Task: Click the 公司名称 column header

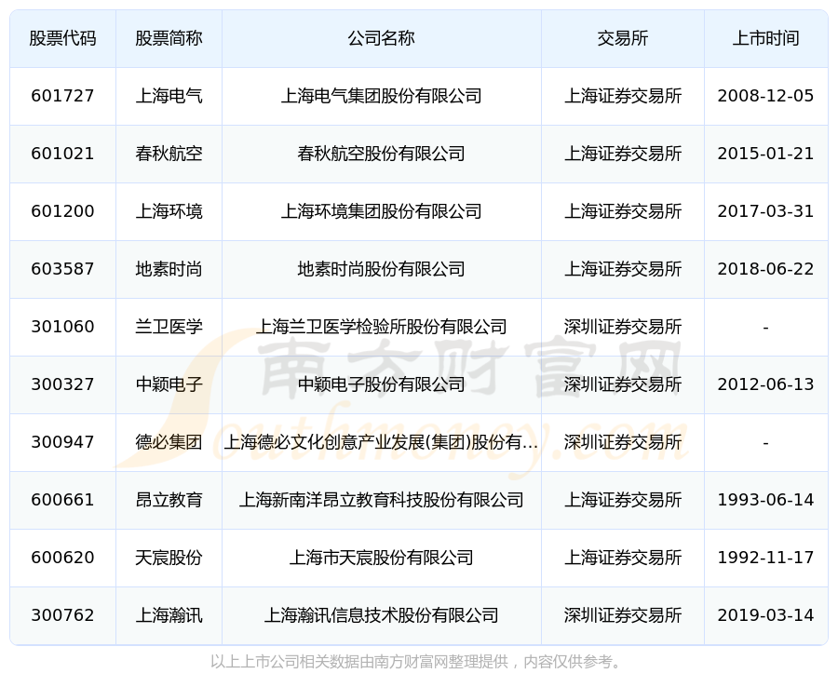Action: click(382, 38)
